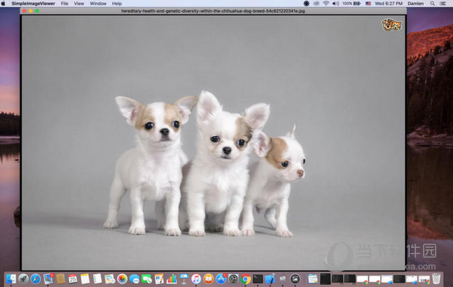The width and height of the screenshot is (453, 287).
Task: Open iTunes in the Dock
Action: tap(196, 279)
